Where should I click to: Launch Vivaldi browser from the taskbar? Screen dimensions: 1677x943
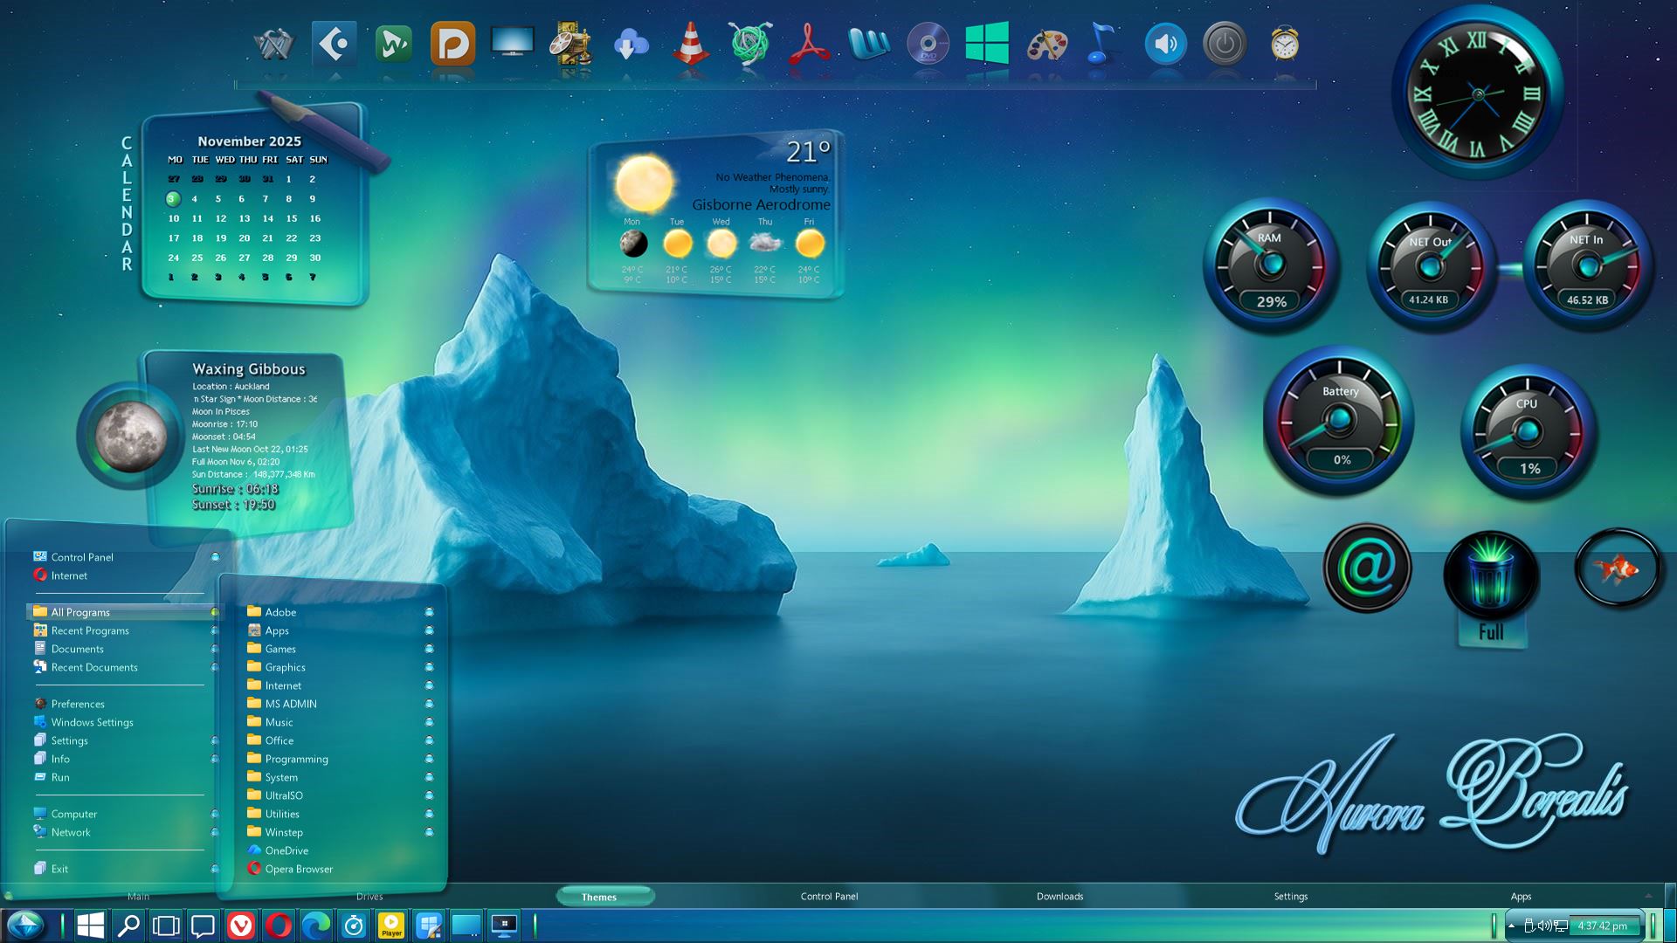[x=241, y=926]
